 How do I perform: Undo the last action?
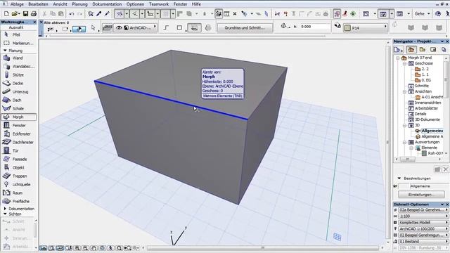coord(72,13)
